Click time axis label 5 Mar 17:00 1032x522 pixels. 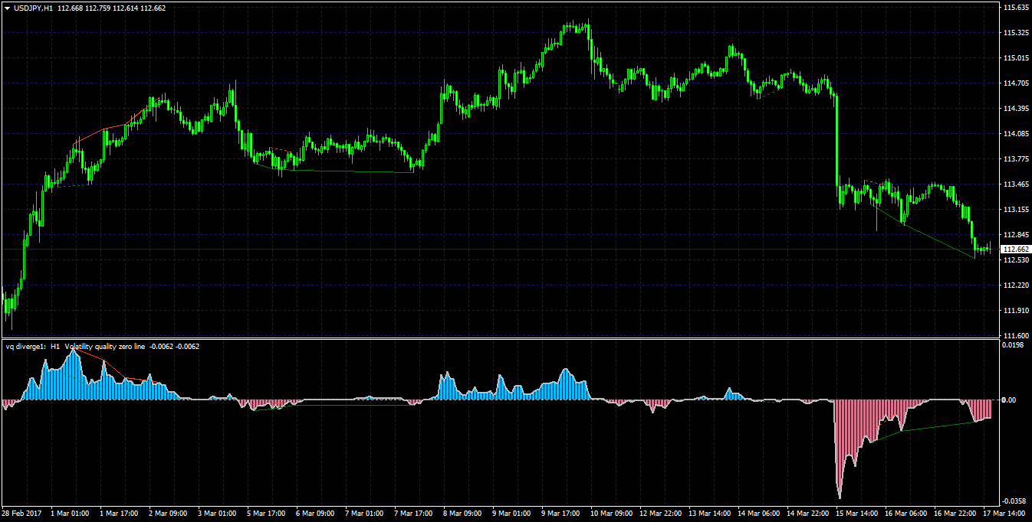[266, 513]
